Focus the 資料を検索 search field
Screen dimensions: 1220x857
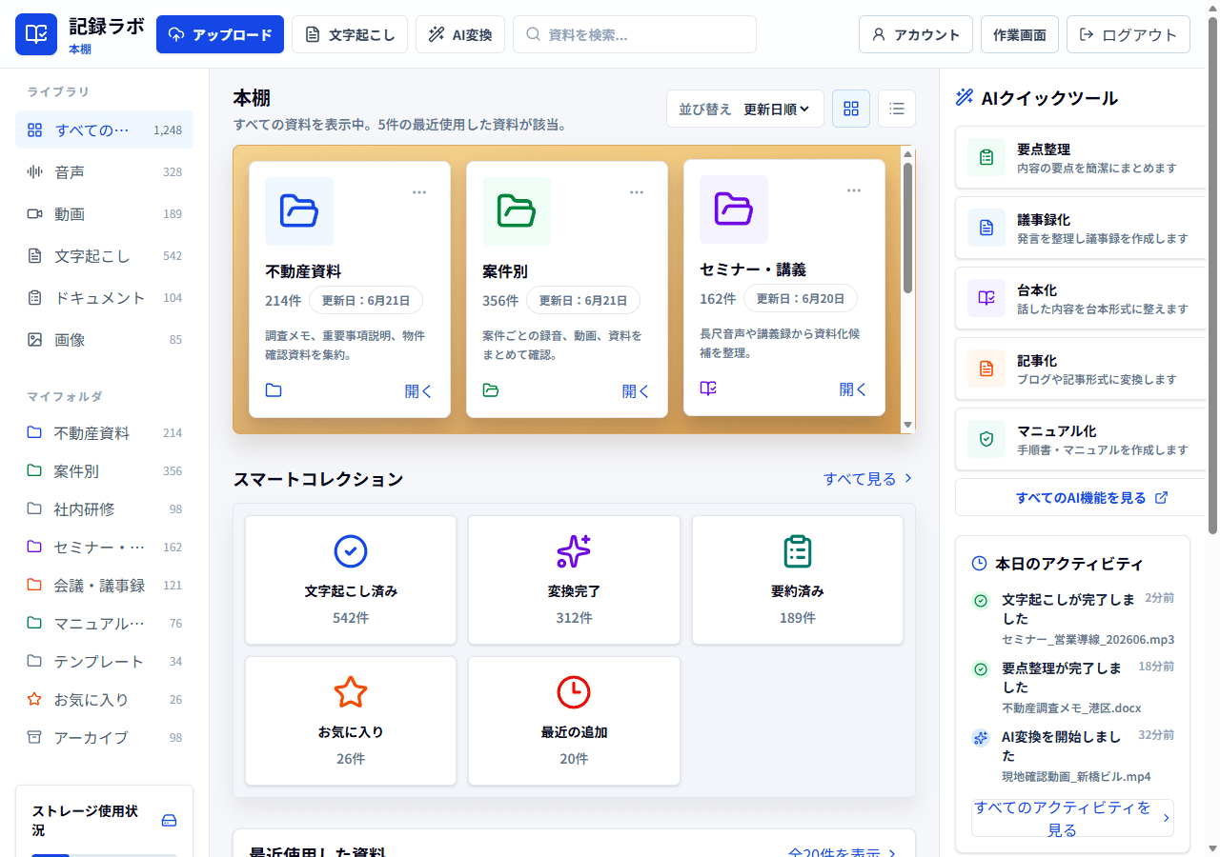click(x=635, y=34)
